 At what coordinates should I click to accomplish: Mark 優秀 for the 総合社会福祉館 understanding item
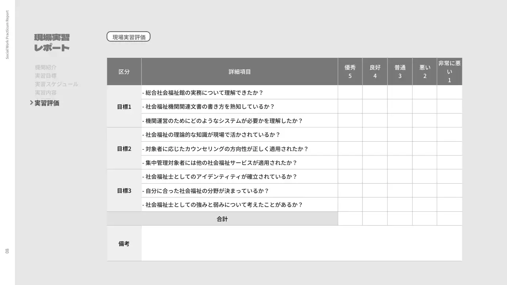350,92
